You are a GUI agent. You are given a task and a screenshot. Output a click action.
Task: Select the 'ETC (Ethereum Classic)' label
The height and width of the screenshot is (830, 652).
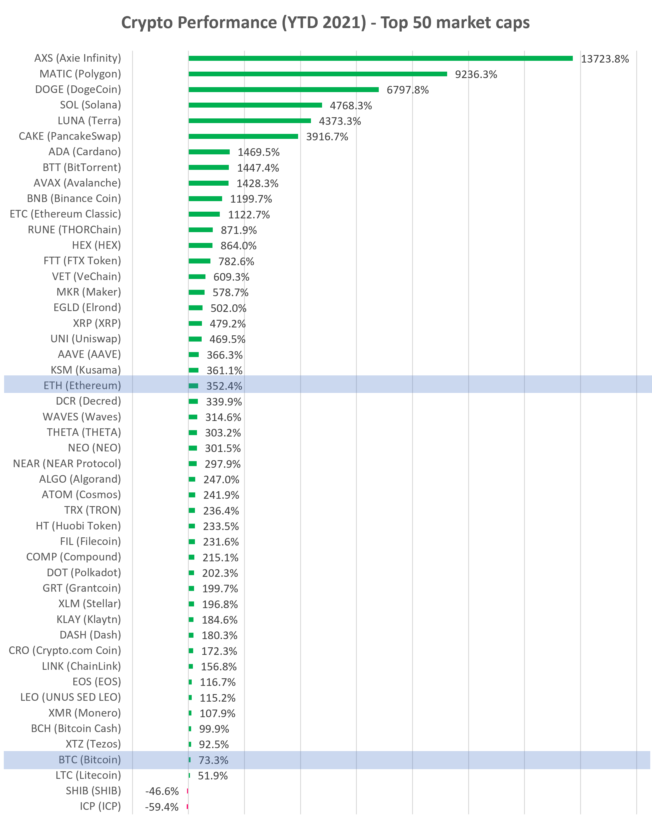pyautogui.click(x=65, y=214)
